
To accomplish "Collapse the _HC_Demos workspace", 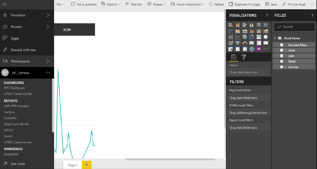I will pos(48,73).
